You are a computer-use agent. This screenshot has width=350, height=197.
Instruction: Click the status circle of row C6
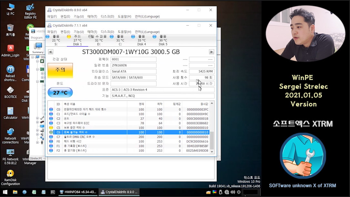pos(51,132)
